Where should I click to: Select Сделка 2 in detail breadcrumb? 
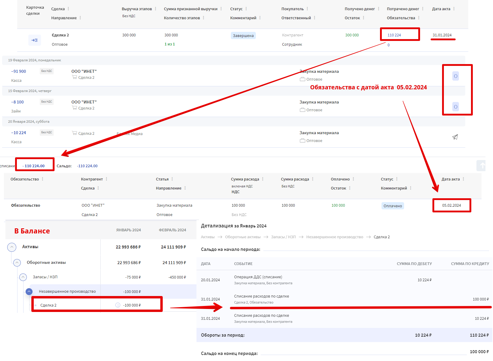click(x=382, y=237)
